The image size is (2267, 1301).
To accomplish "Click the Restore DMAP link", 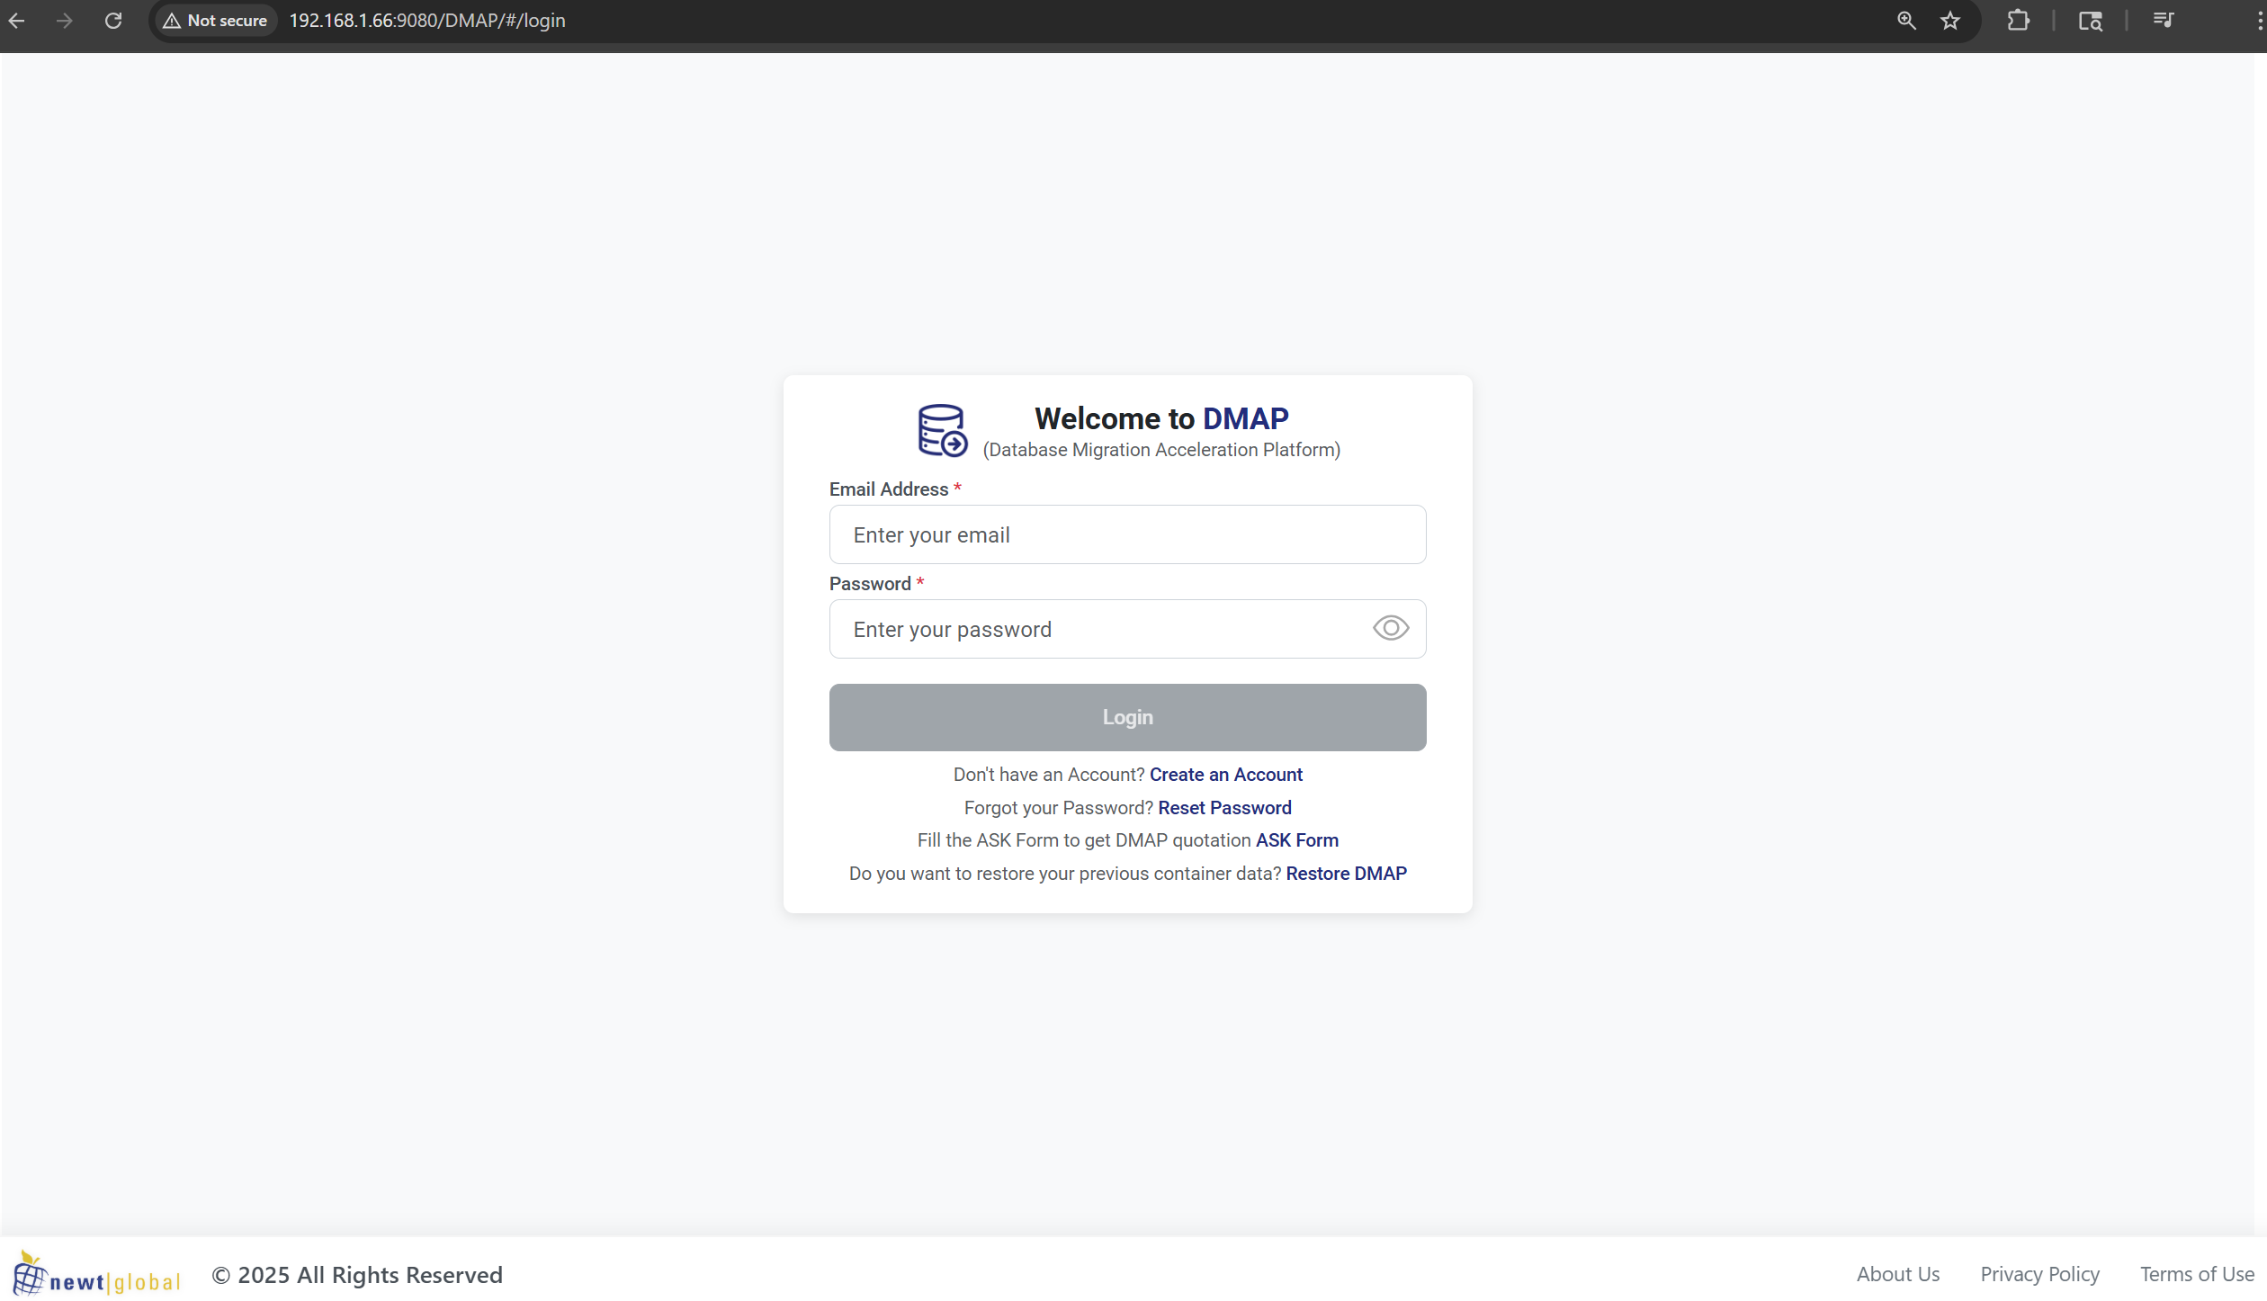I will (x=1346, y=874).
